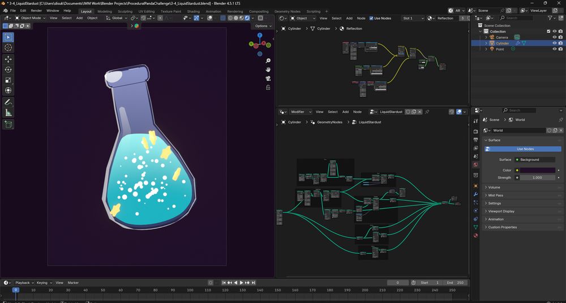Toggle the Use Nodes checkbox in shader editor
The height and width of the screenshot is (303, 566).
point(371,18)
